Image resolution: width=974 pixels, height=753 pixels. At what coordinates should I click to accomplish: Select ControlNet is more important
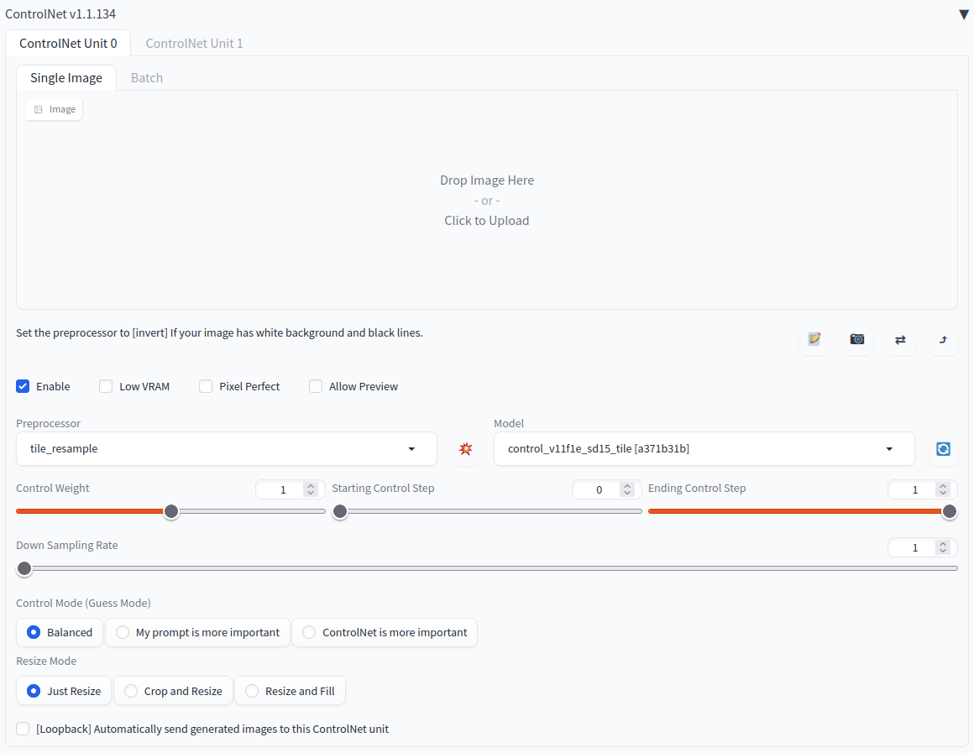point(385,632)
